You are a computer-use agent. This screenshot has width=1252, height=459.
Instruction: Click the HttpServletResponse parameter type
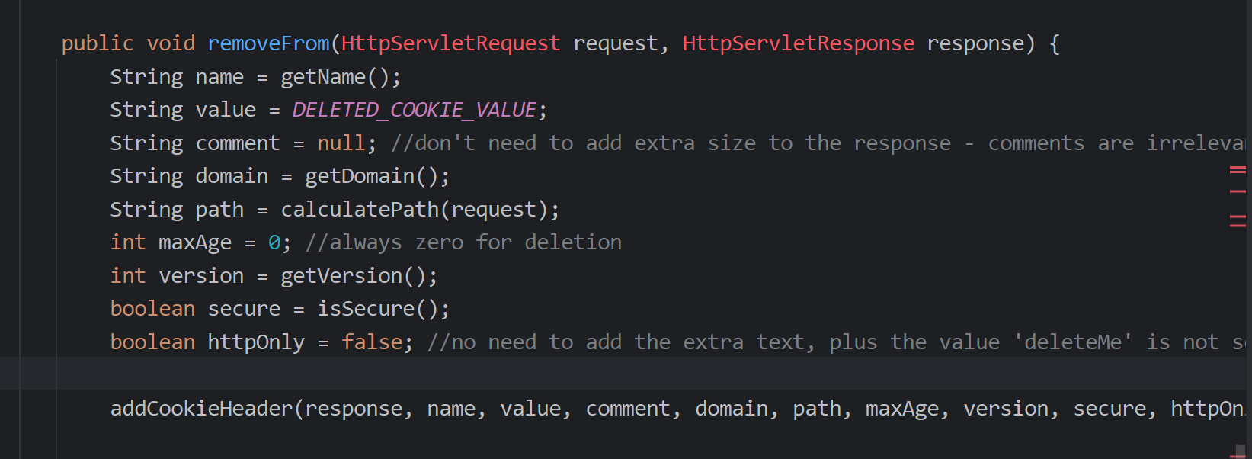coord(798,43)
